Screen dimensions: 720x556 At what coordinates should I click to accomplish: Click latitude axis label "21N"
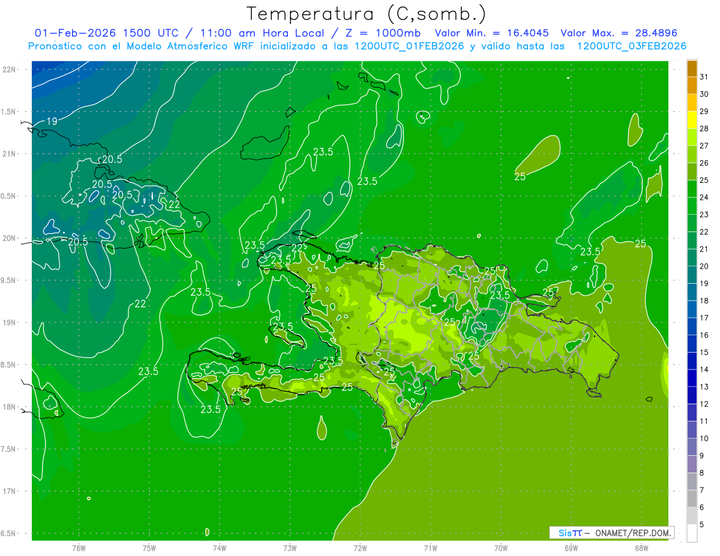point(10,154)
